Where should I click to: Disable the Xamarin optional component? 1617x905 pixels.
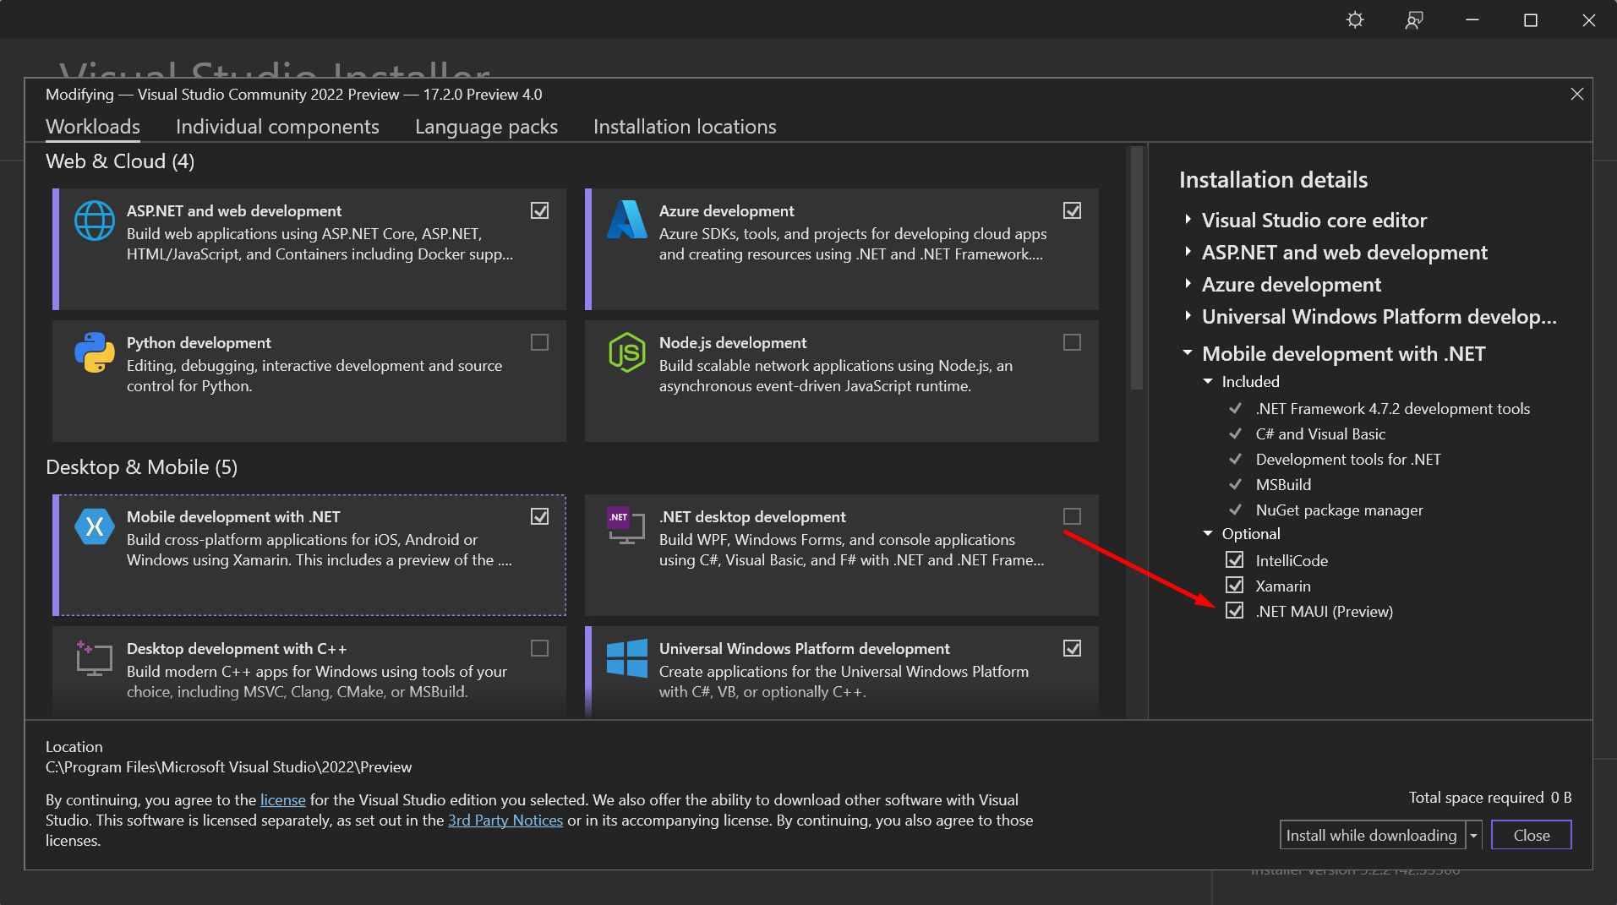[x=1234, y=585]
